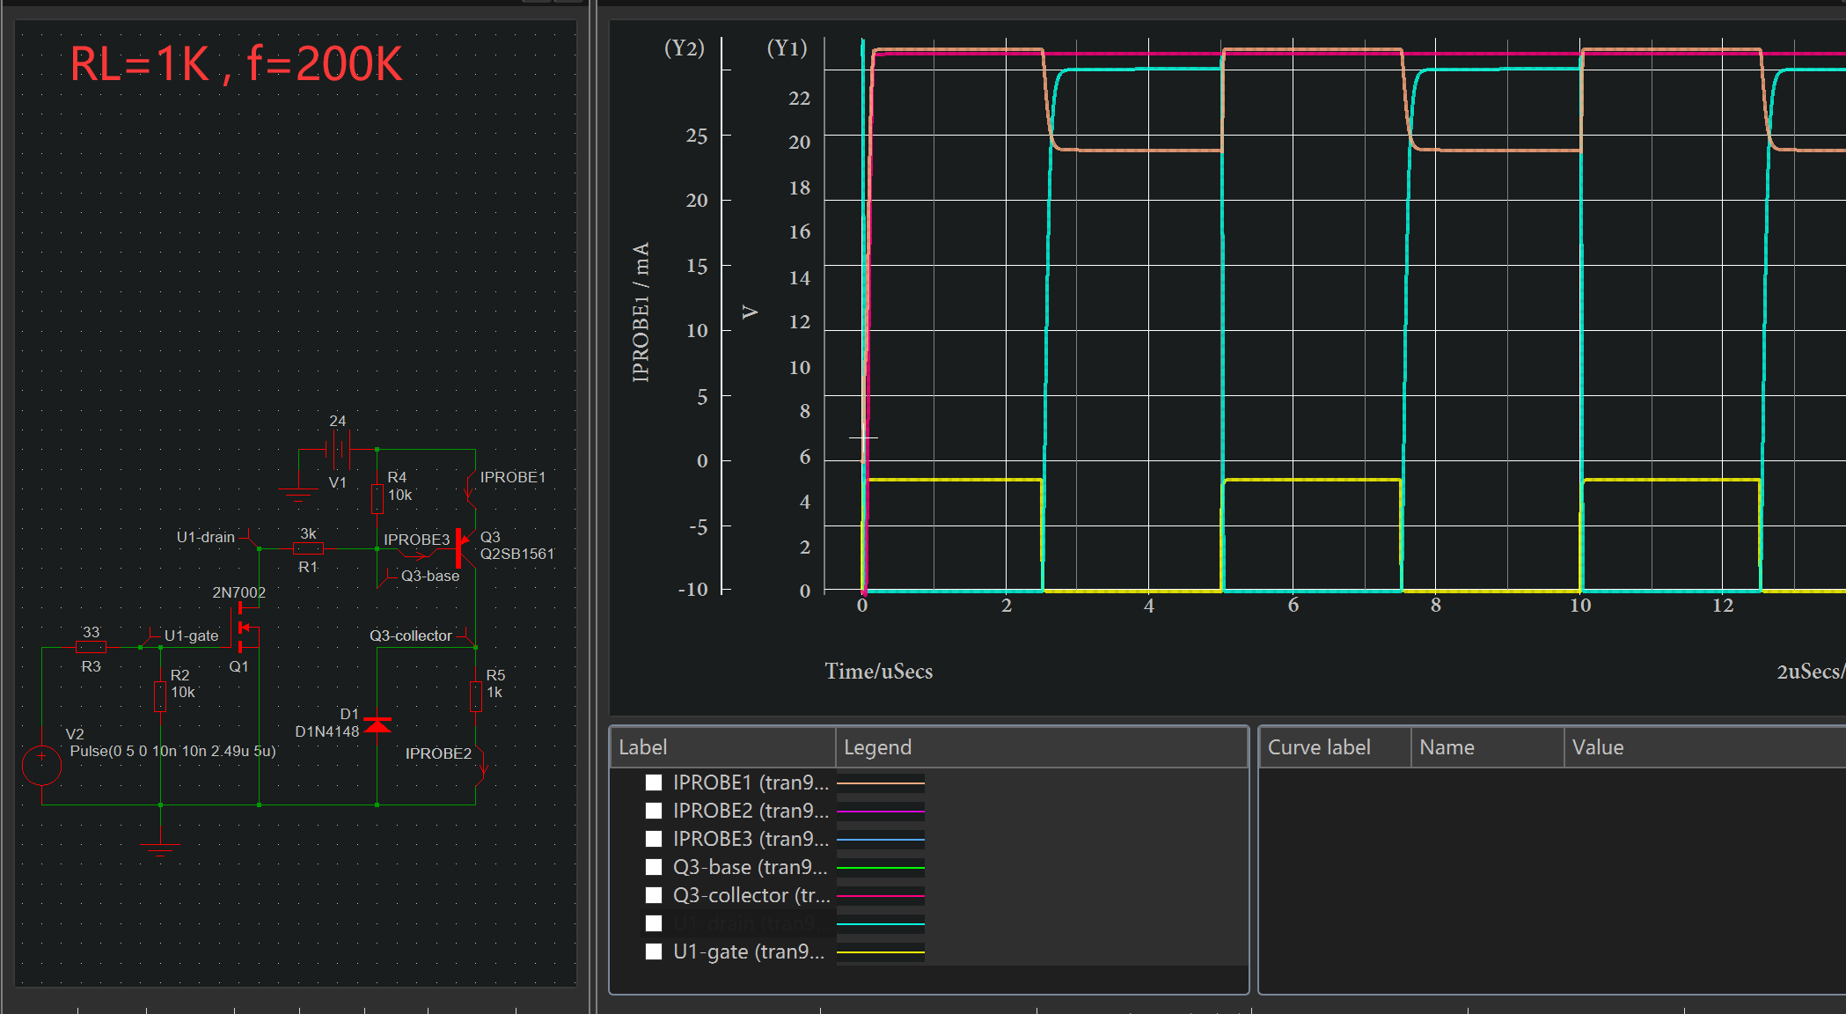The image size is (1846, 1014).
Task: Select resistor R2 10k symbol
Action: (160, 696)
